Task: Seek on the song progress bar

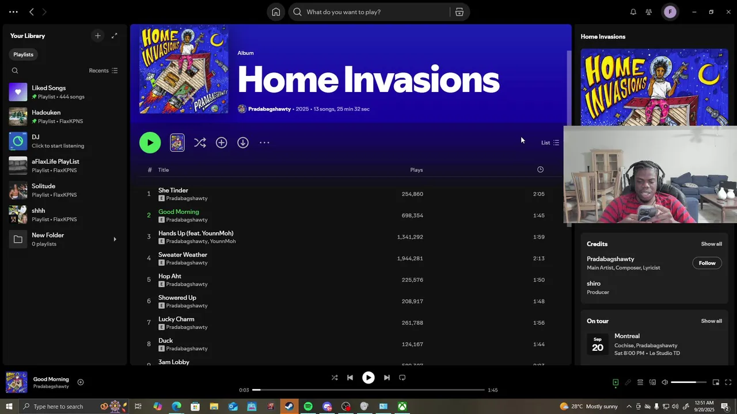Action: [368, 390]
